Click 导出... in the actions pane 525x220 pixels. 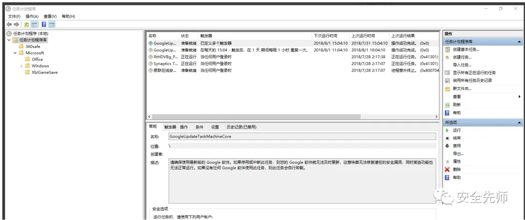click(x=458, y=154)
